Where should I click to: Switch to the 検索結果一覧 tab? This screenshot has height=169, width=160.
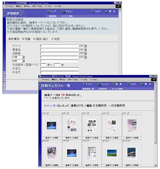pyautogui.click(x=88, y=89)
